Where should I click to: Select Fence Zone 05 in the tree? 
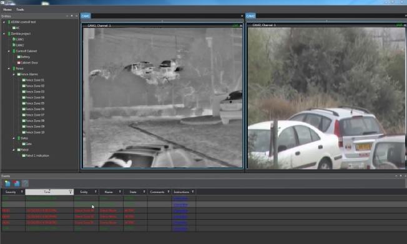[35, 103]
